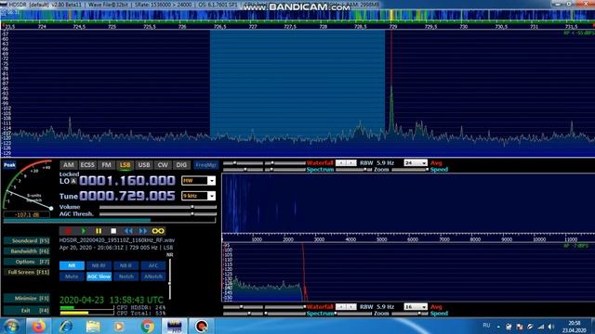Viewport: 595px width, 334px height.
Task: Toggle the AGC Slow button
Action: (x=99, y=276)
